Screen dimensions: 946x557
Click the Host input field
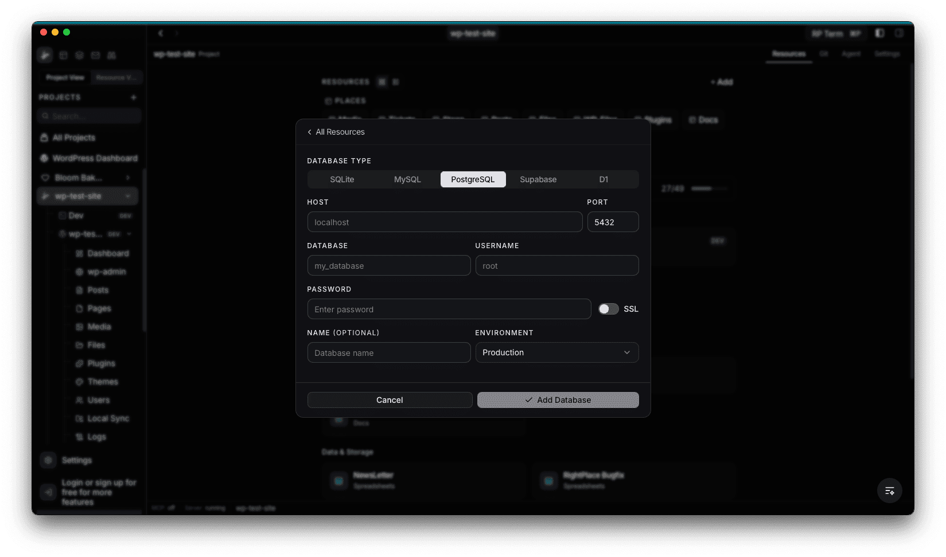click(x=445, y=222)
